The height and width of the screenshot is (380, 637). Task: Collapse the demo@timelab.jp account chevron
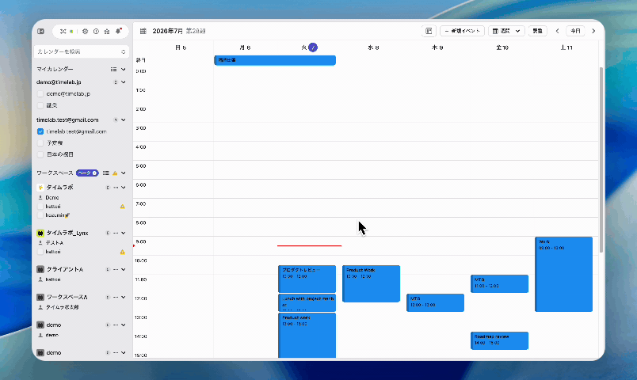(123, 82)
